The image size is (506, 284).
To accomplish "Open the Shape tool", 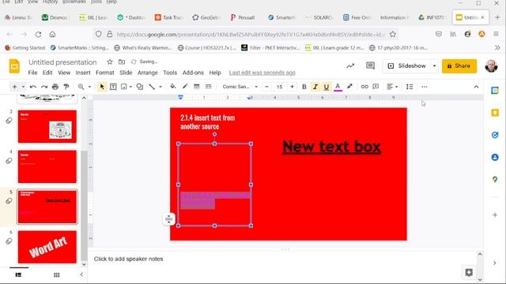I will pyautogui.click(x=140, y=87).
